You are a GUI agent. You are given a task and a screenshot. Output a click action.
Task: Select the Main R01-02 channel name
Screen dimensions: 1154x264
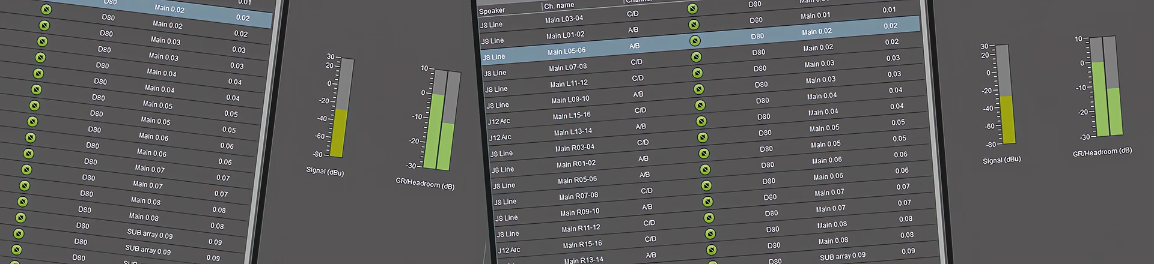pos(576,164)
